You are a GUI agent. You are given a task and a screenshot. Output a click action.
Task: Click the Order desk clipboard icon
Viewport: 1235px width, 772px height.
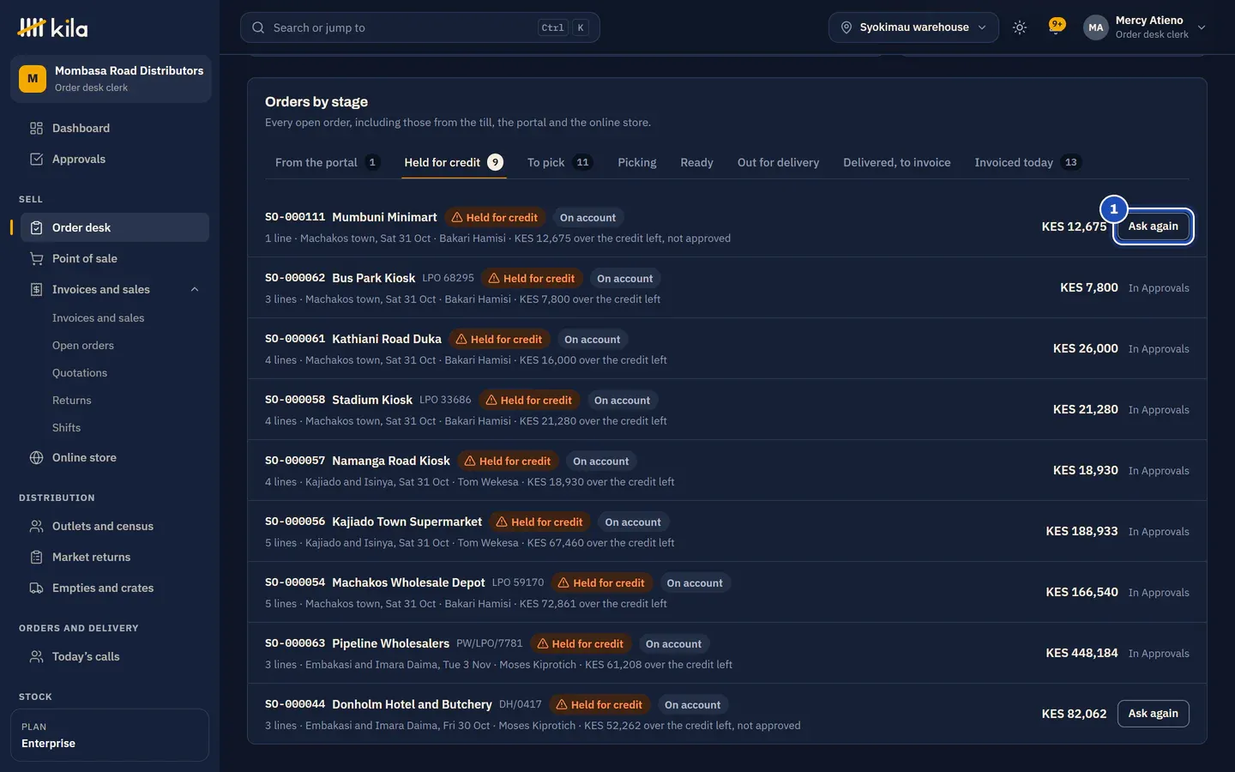click(x=36, y=228)
